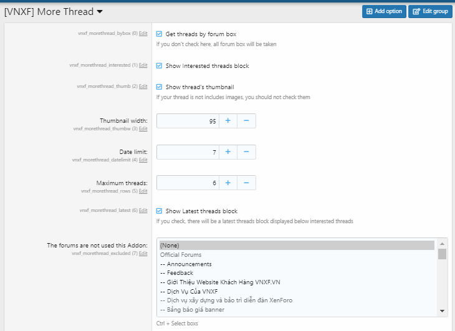Image resolution: width=455 pixels, height=331 pixels.
Task: Toggle Show Interested threads block checkbox
Action: coord(160,65)
